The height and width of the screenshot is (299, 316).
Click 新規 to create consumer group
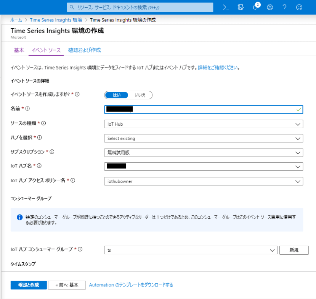[x=294, y=250]
